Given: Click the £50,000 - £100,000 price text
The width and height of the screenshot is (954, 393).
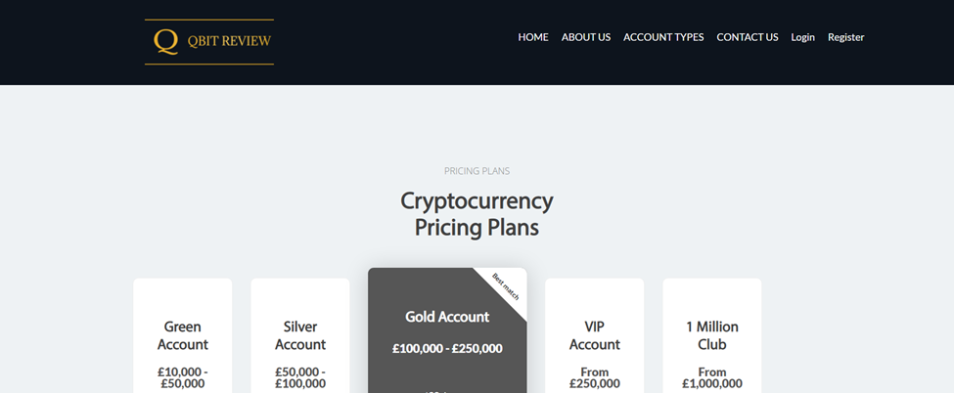Looking at the screenshot, I should pyautogui.click(x=300, y=377).
